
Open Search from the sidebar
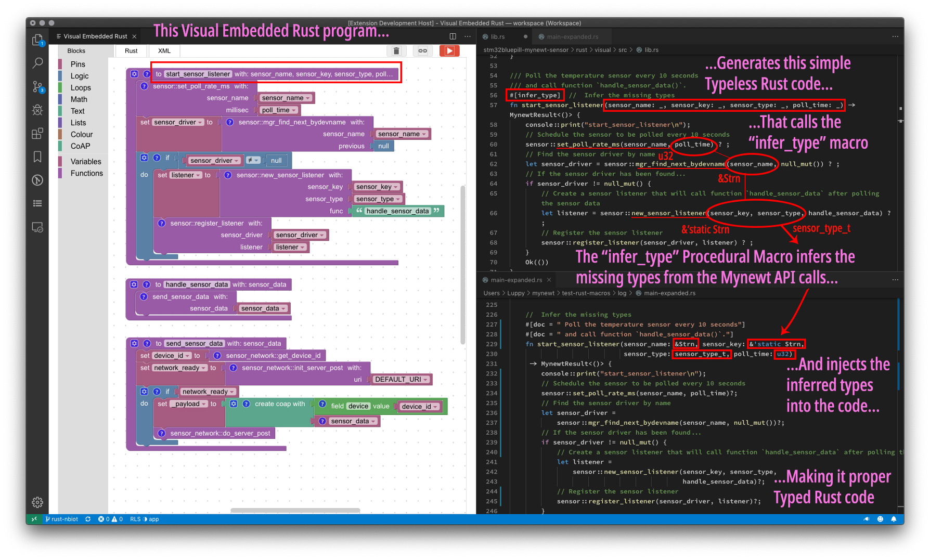pyautogui.click(x=37, y=63)
